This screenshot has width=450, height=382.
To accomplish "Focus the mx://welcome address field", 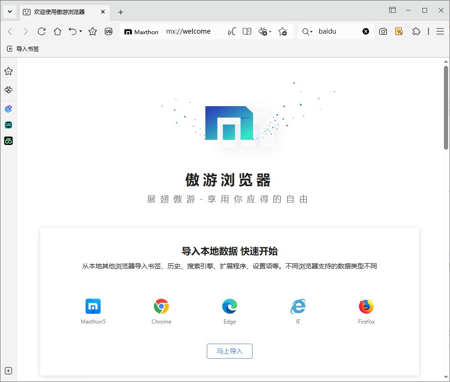I will [188, 31].
